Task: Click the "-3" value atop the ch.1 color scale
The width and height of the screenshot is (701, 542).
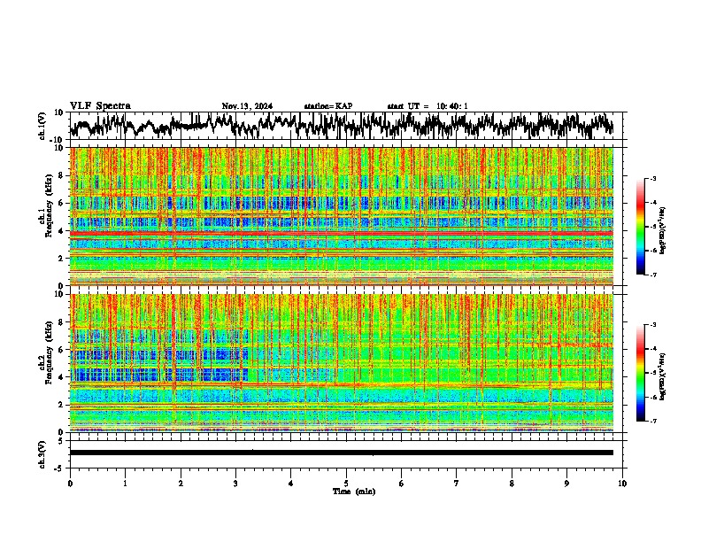Action: click(x=652, y=178)
